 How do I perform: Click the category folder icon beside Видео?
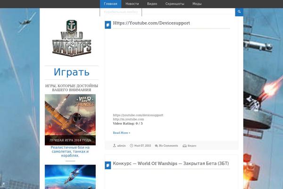point(184,146)
